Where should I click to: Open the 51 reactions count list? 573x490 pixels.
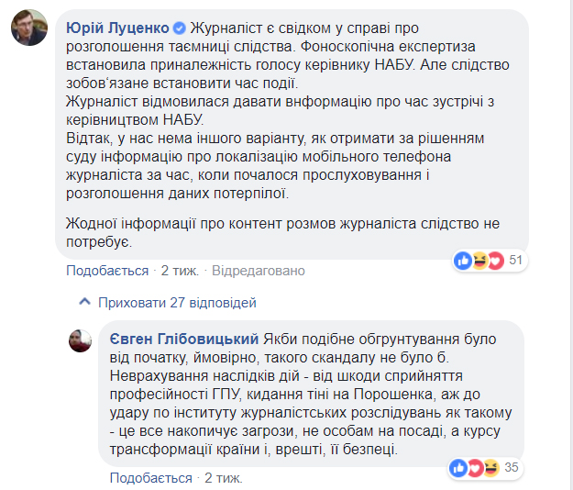[515, 261]
